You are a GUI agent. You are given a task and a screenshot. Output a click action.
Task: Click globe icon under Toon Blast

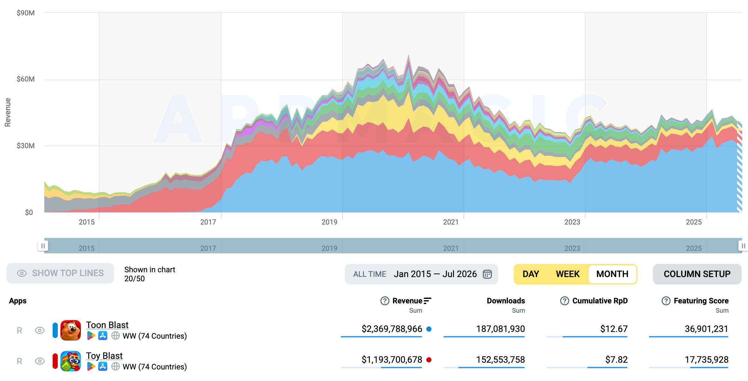116,336
